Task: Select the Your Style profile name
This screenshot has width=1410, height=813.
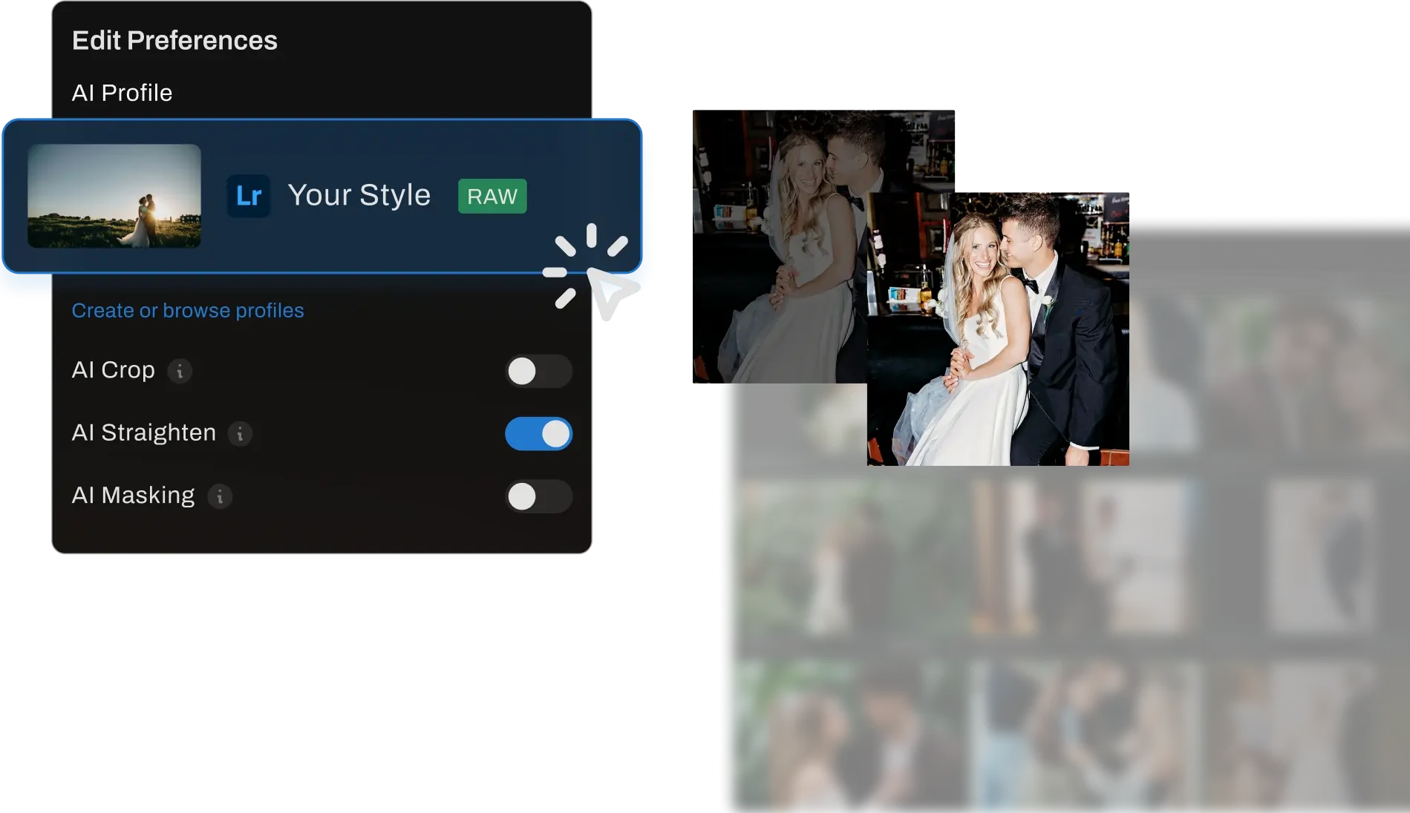Action: pyautogui.click(x=359, y=195)
